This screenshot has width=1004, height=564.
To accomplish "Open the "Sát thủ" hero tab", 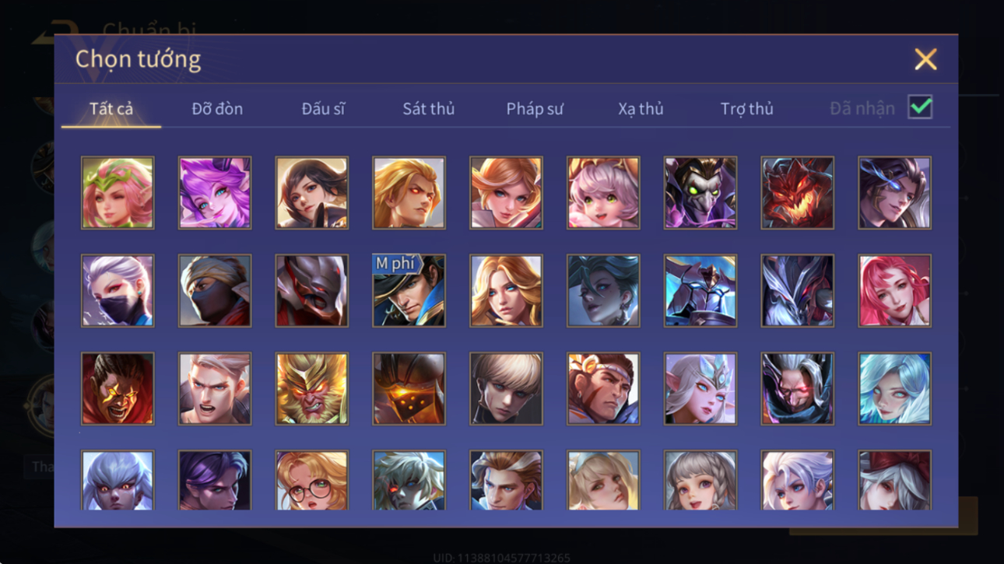I will click(x=428, y=109).
